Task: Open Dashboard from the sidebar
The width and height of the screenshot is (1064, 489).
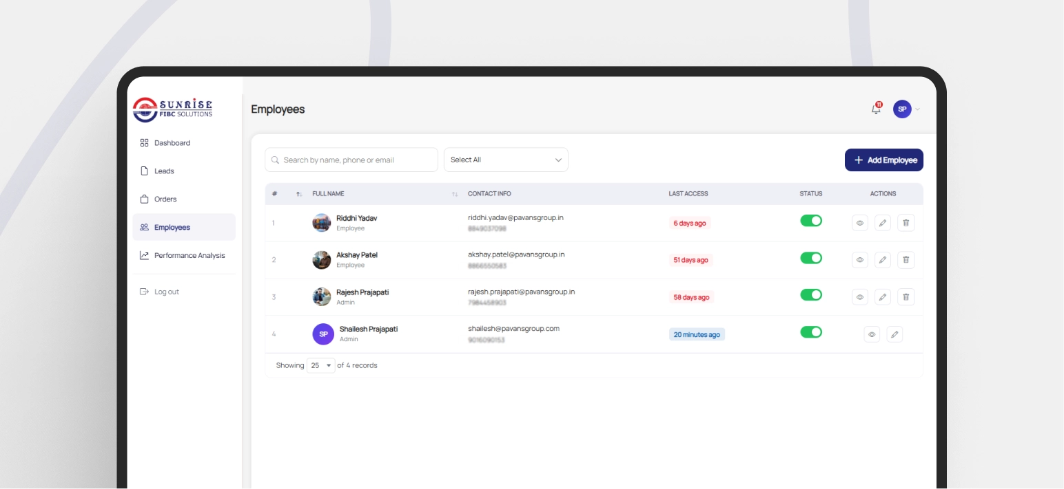Action: (183, 143)
